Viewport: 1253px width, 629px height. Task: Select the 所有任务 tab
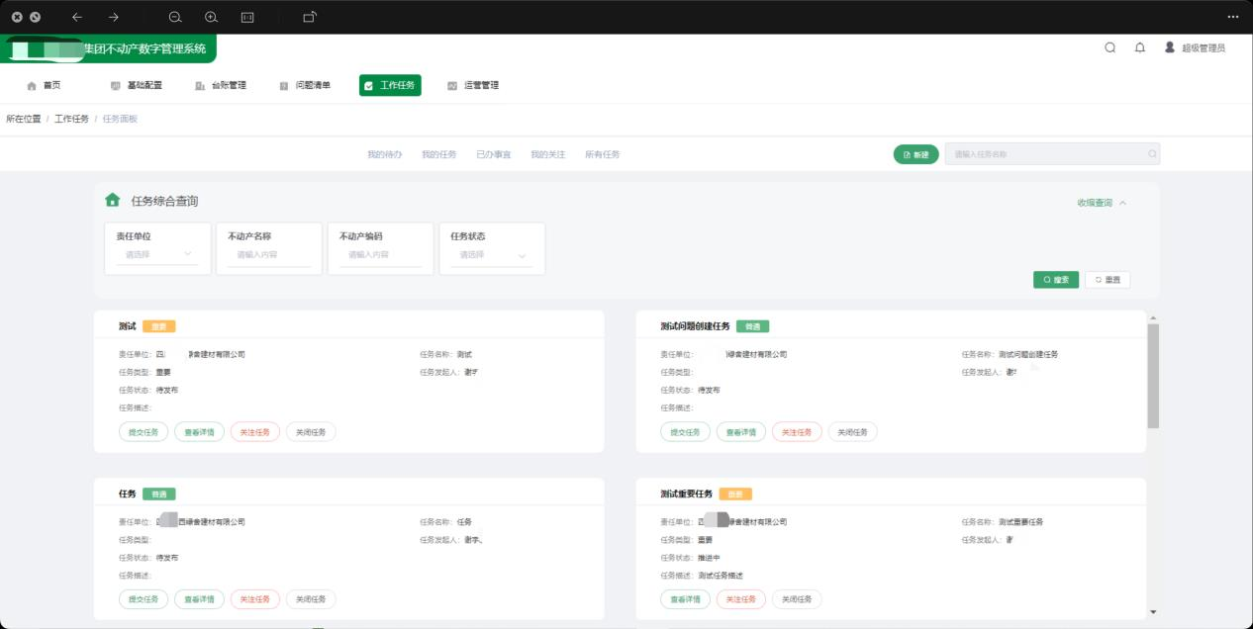(x=602, y=154)
